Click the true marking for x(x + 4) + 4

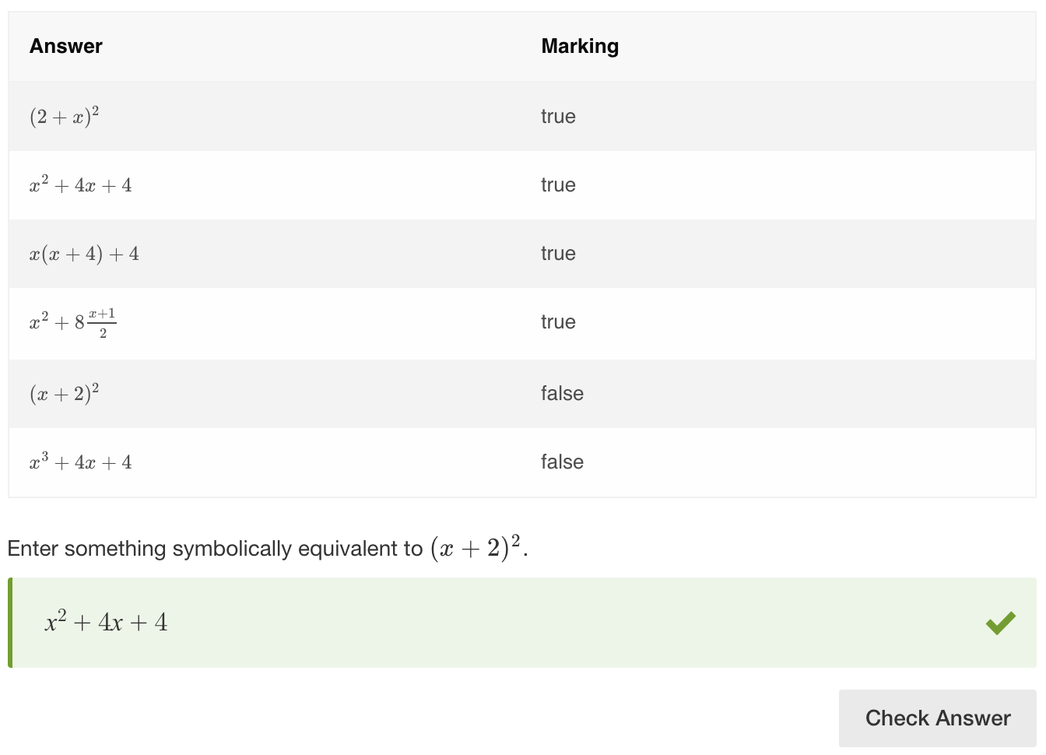point(558,254)
